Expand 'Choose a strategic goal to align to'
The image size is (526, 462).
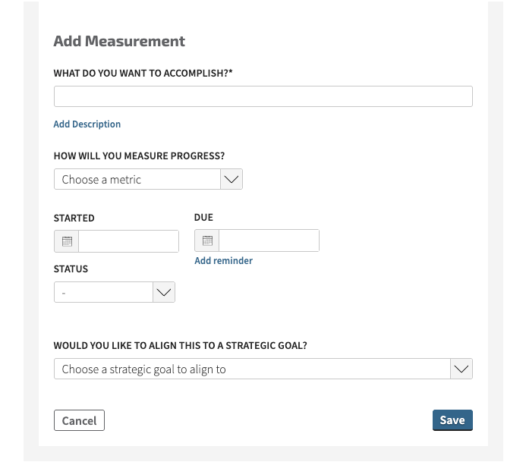point(263,369)
